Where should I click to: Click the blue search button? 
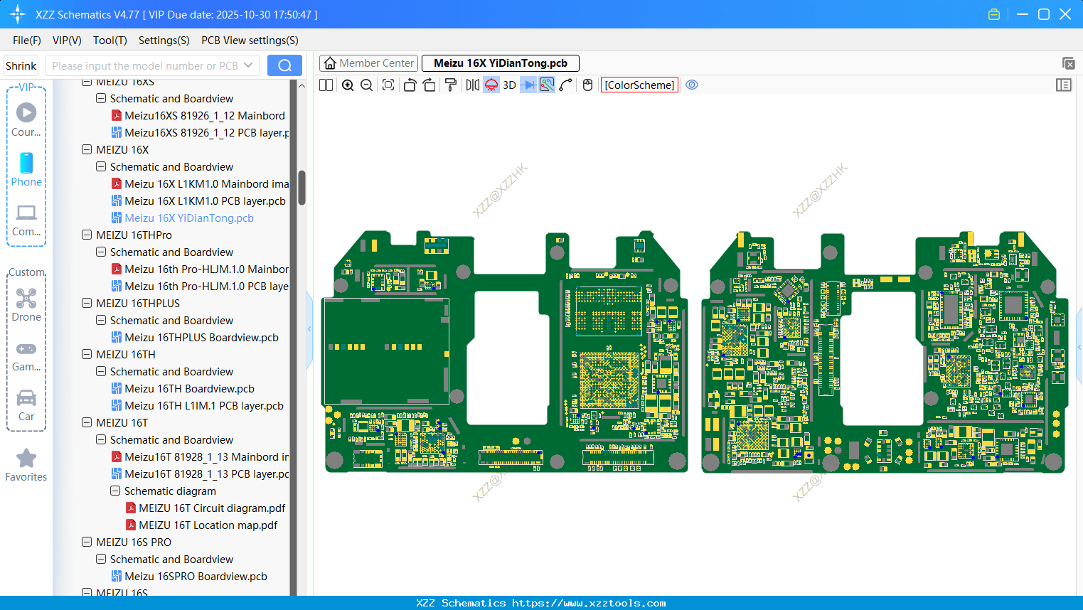[284, 65]
